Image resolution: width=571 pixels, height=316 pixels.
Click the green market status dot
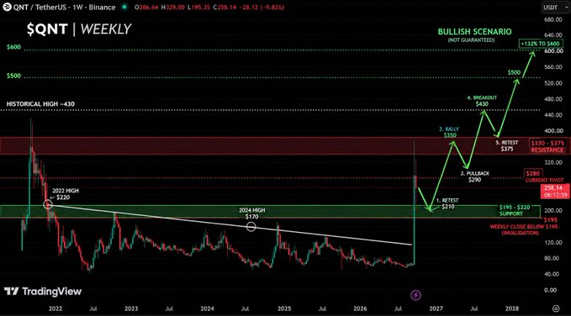pyautogui.click(x=125, y=8)
